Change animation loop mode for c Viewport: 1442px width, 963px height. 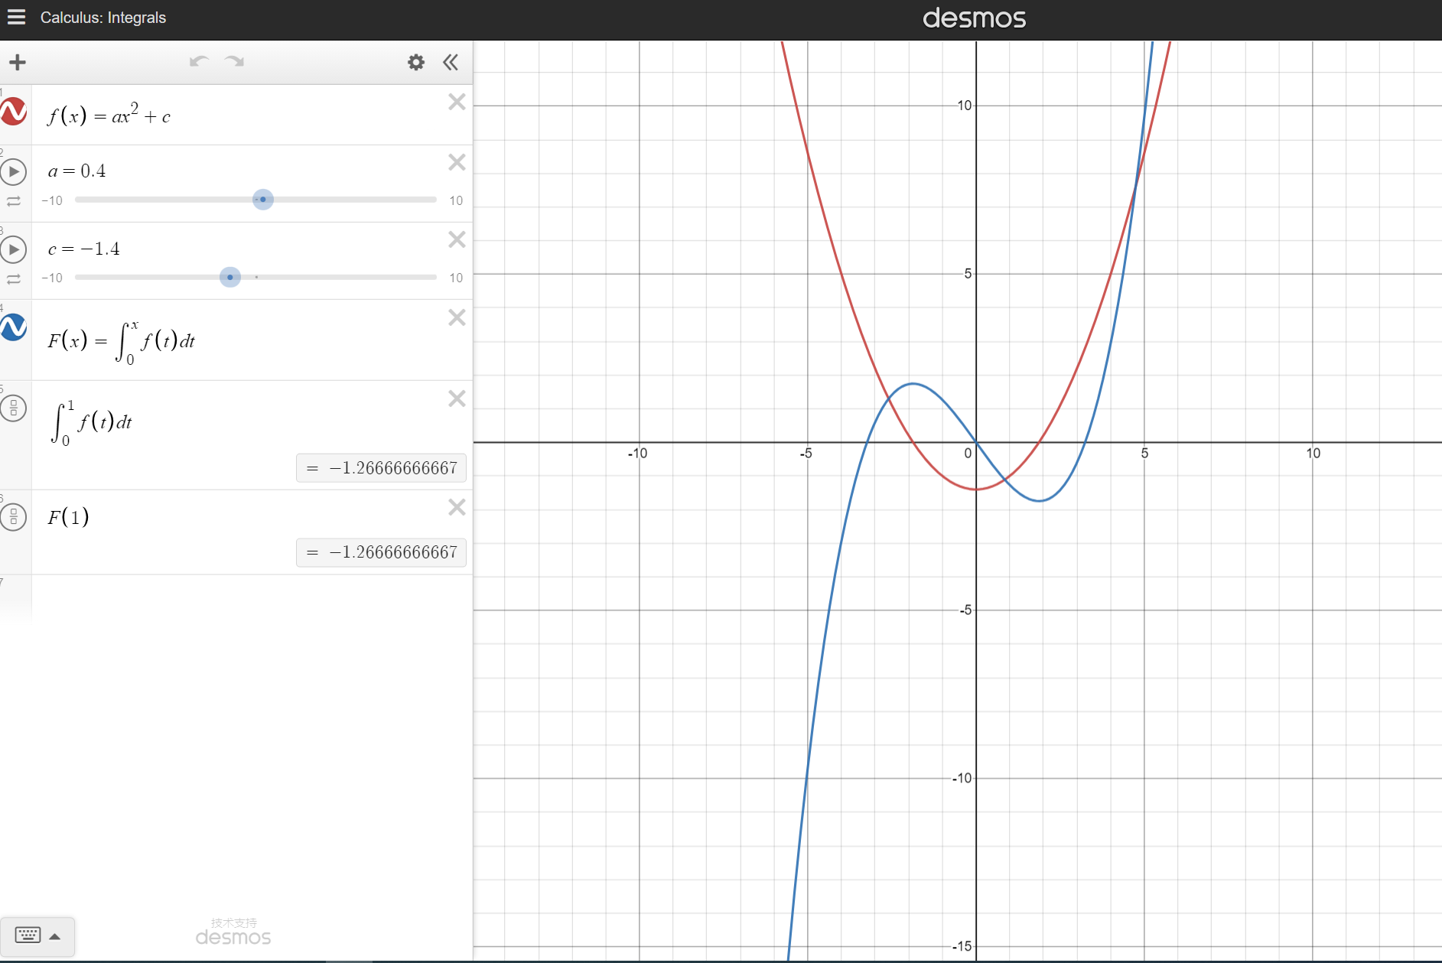(x=14, y=279)
